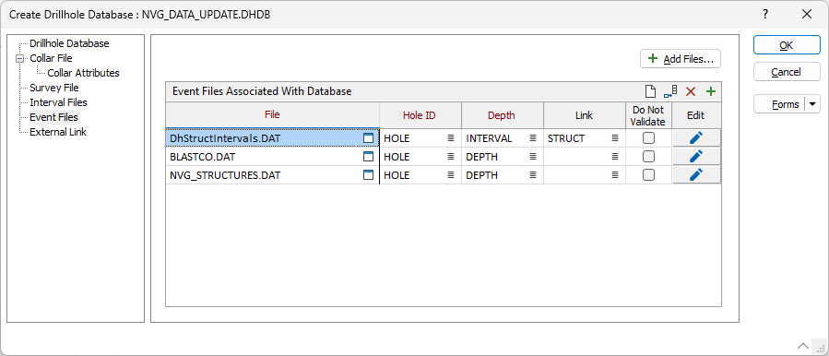Click pencil edit icon for BLASTCO.DAT

coord(696,157)
